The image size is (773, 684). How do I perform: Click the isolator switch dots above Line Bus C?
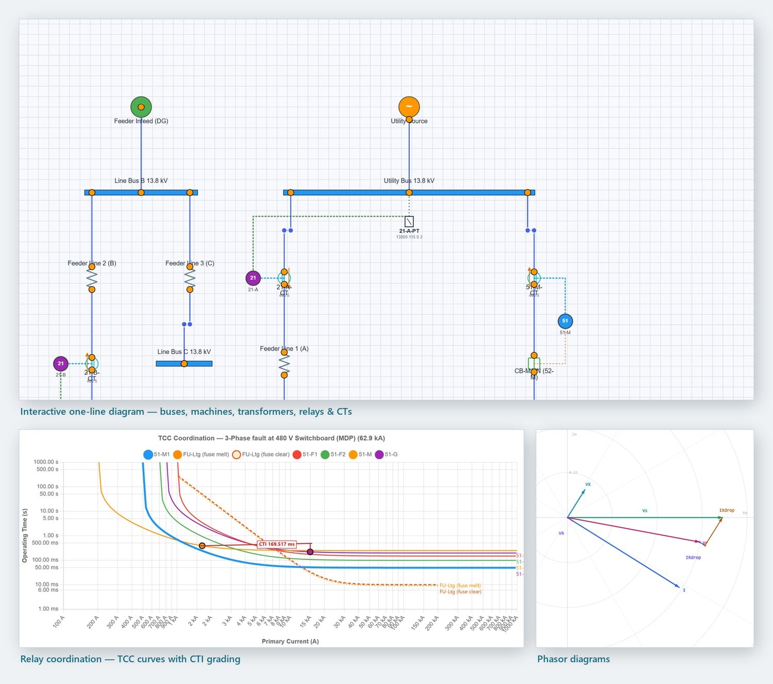pos(187,324)
